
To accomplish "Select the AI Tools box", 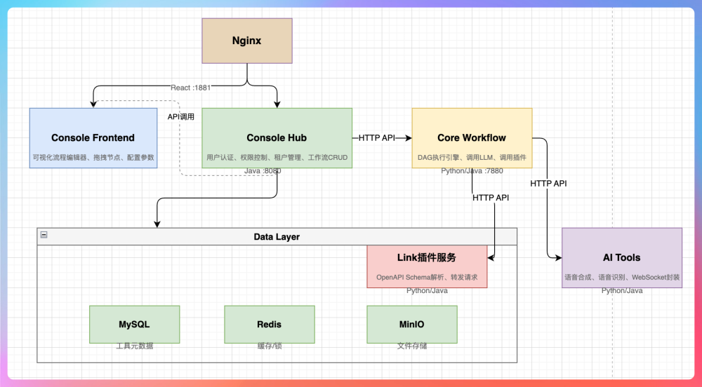I will (x=621, y=257).
